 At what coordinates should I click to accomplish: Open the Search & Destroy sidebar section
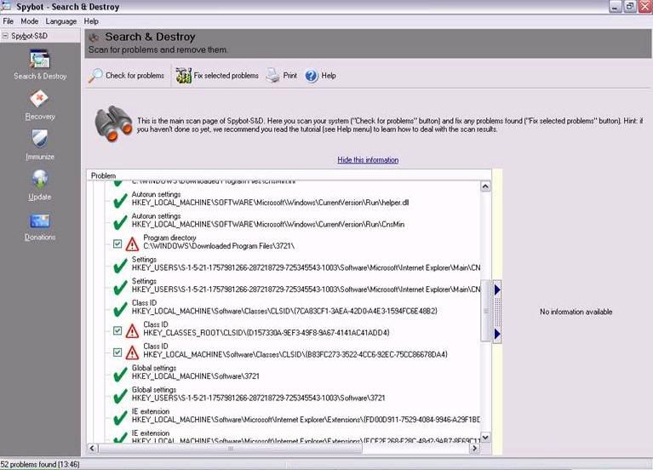coord(39,65)
